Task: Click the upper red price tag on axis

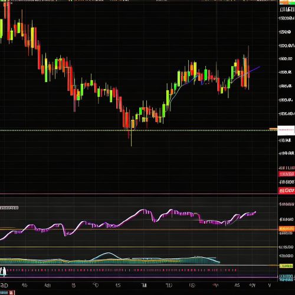Action: click(287, 174)
